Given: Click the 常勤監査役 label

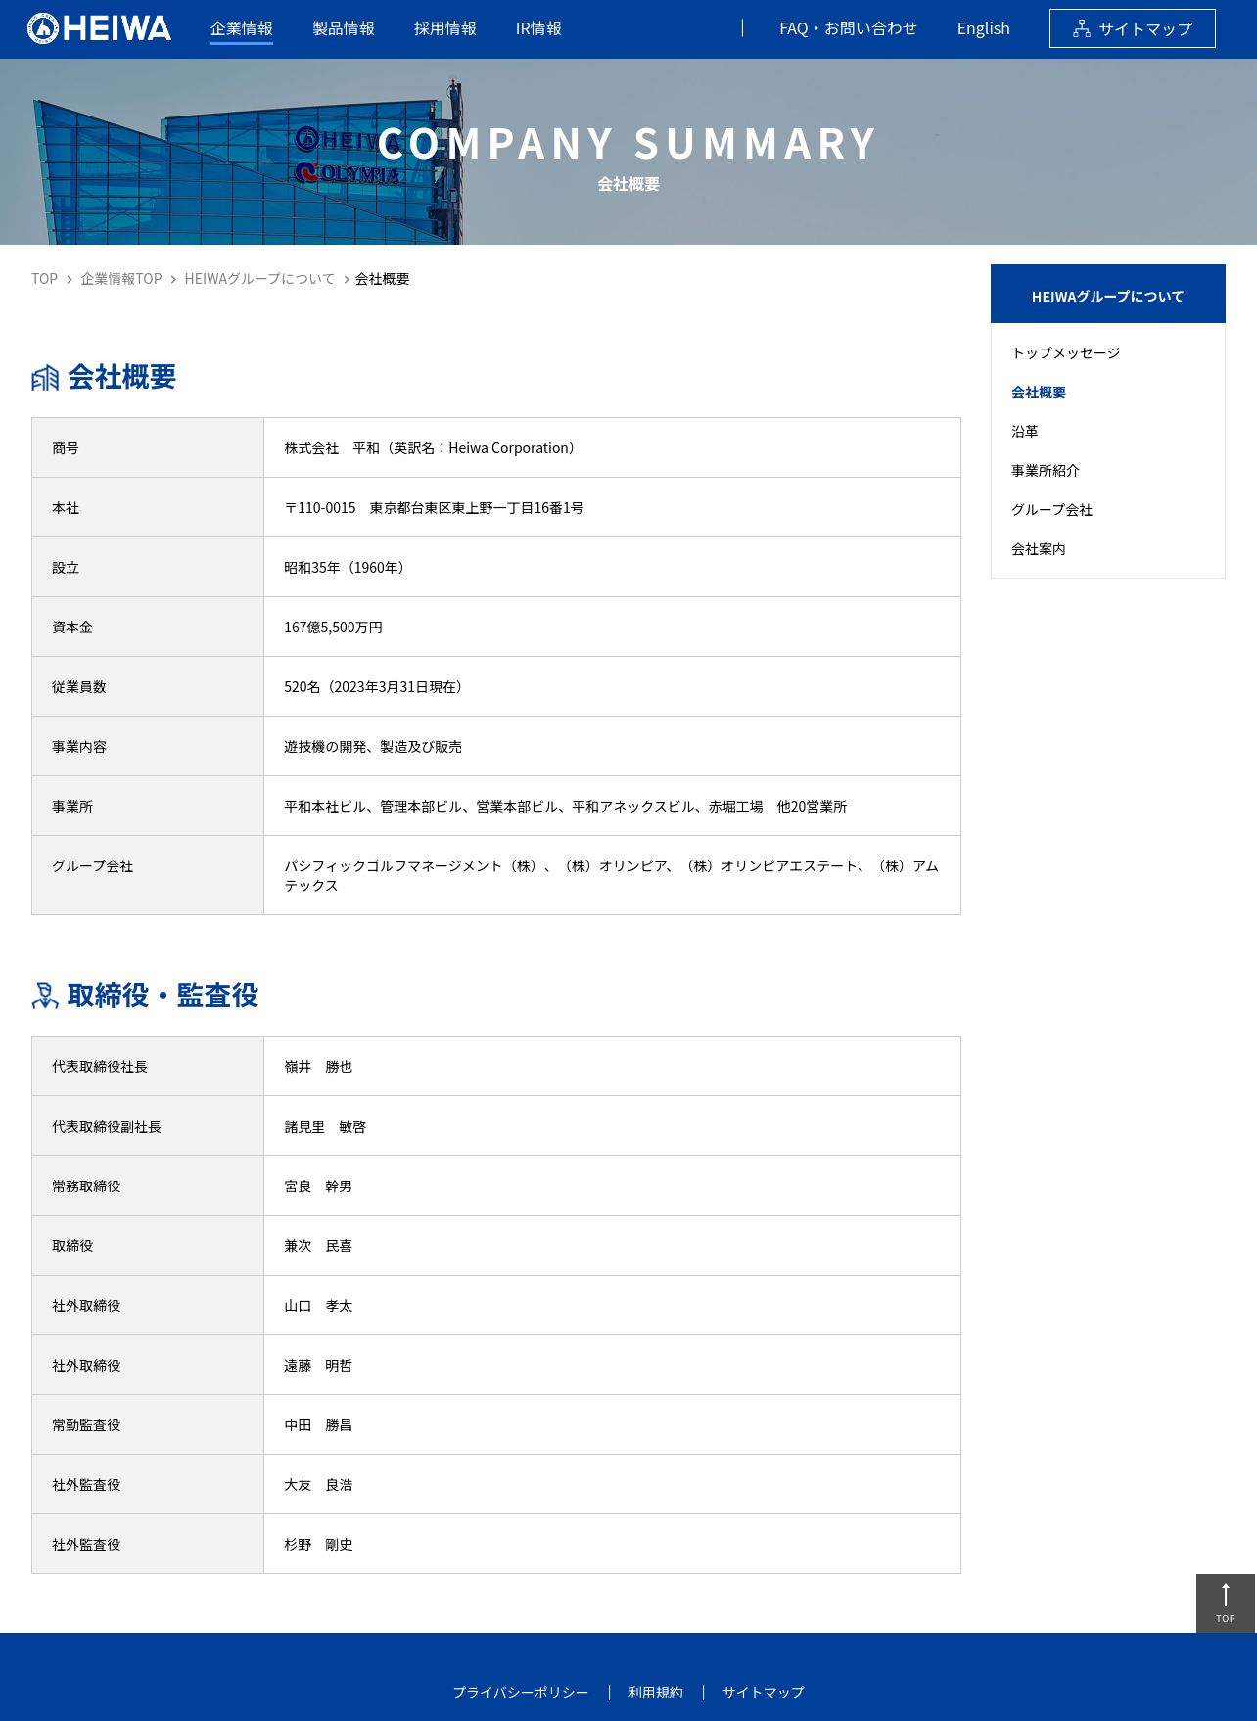Looking at the screenshot, I should pos(86,1425).
